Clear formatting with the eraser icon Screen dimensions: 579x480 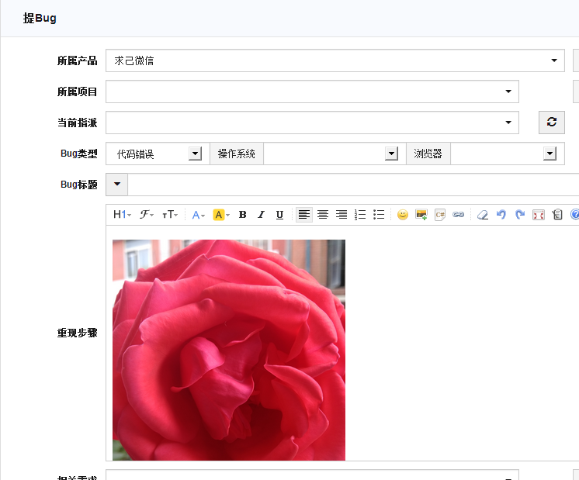coord(483,214)
